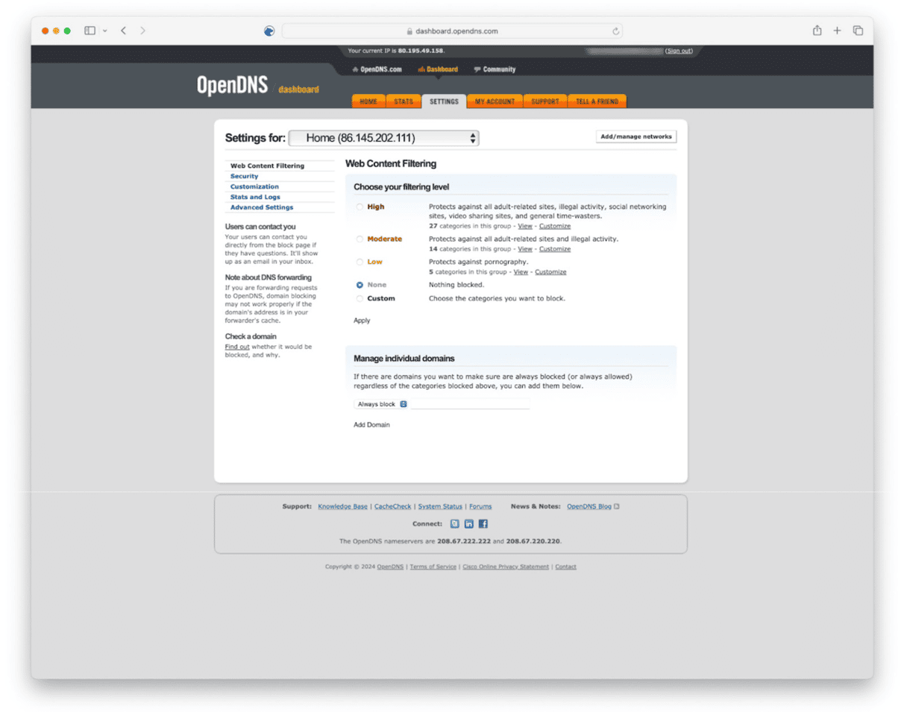Image resolution: width=907 pixels, height=712 pixels.
Task: Open the TELL A FRIEND tab
Action: click(x=597, y=101)
